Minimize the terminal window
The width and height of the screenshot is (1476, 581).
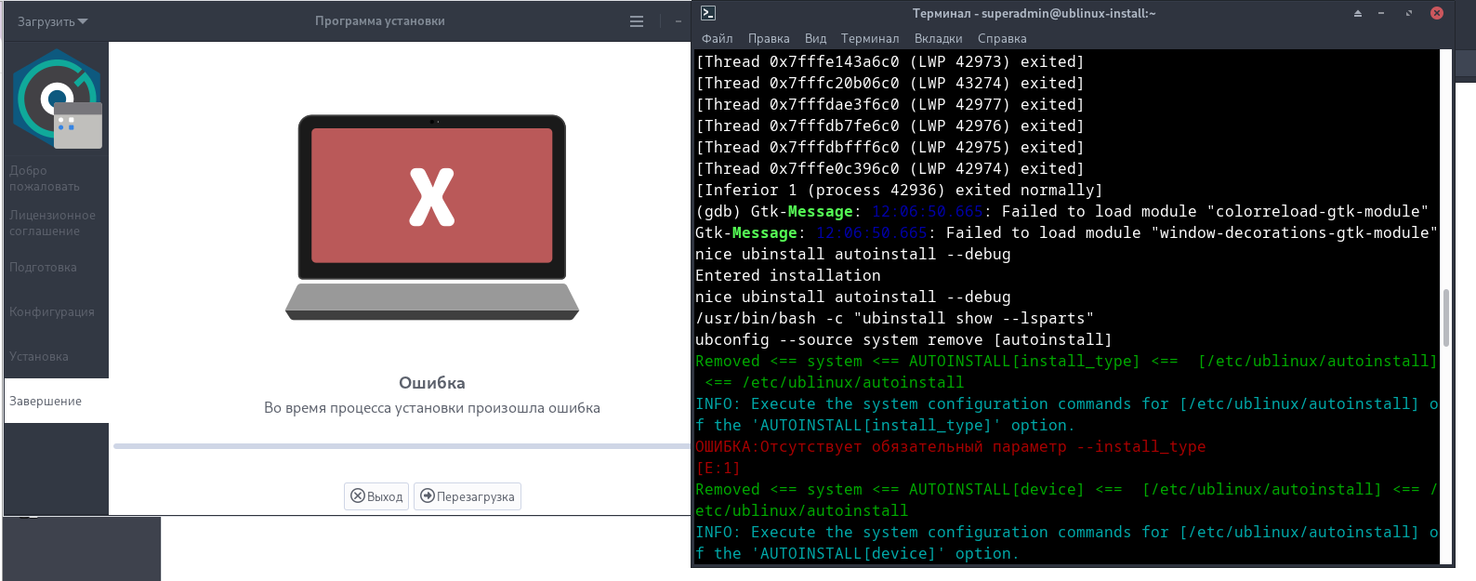click(x=1381, y=13)
